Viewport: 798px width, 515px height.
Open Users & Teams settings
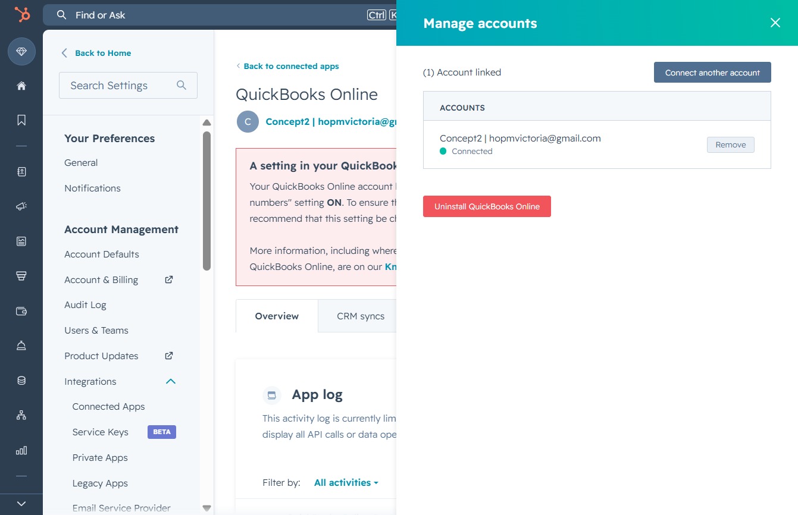coord(96,330)
